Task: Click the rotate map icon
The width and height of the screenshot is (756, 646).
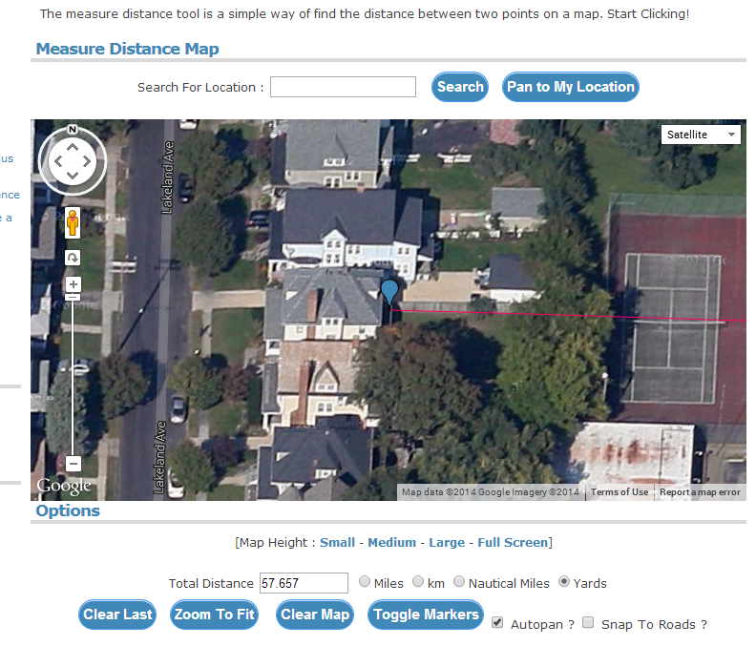Action: pos(73,258)
